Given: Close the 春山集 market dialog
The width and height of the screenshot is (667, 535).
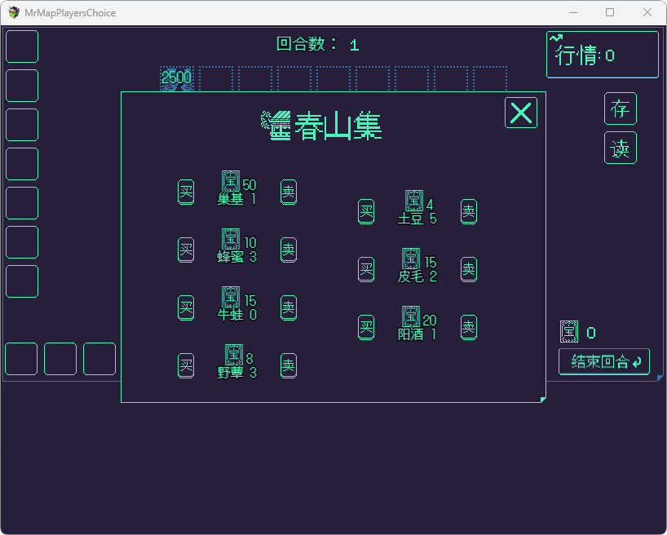Looking at the screenshot, I should pos(521,113).
